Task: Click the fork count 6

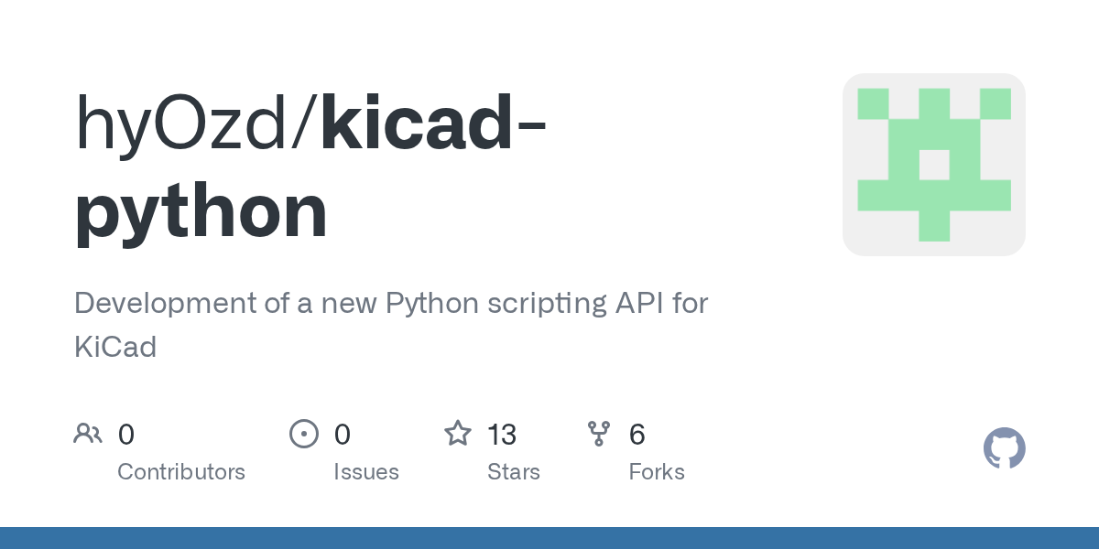Action: tap(637, 435)
